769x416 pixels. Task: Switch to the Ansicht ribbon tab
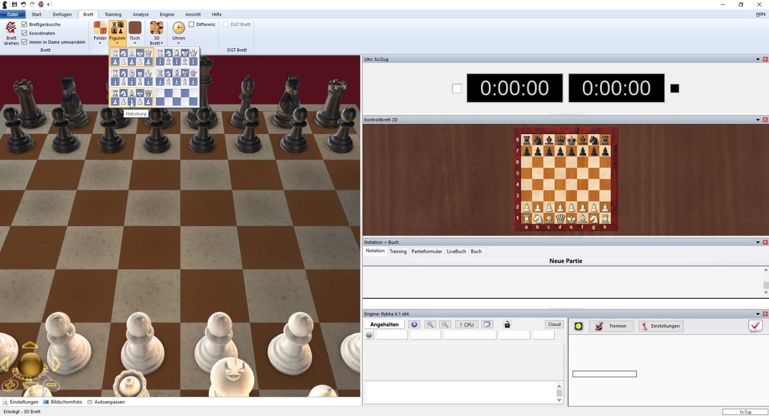(x=193, y=15)
